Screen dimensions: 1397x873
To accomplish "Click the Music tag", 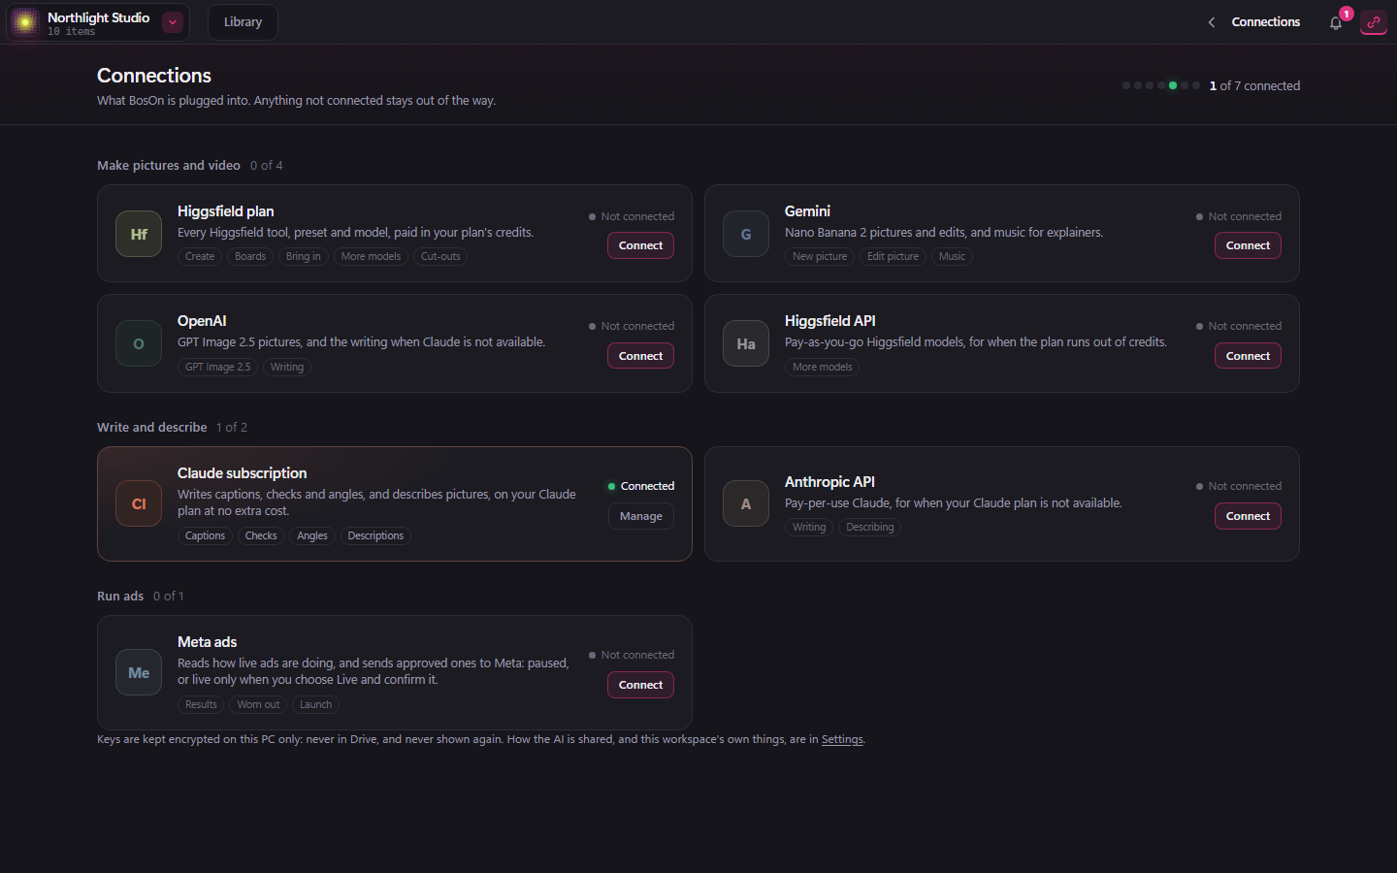I will 952,256.
